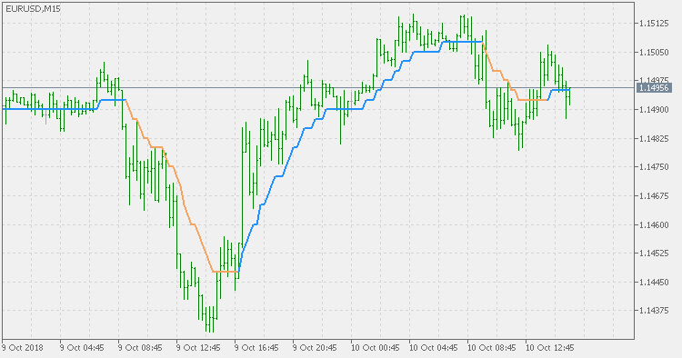Click the 1.14600 price scale label
This screenshot has height=358, width=682.
coord(654,225)
